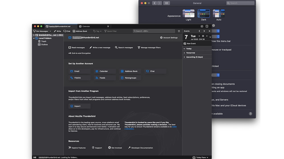Viewport: 284px width, 159px height.
Task: Click the Import button
Action: [x=80, y=106]
